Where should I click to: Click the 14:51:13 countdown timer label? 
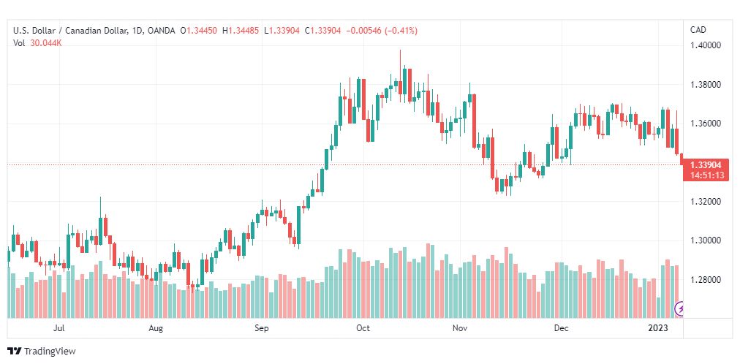[706, 175]
